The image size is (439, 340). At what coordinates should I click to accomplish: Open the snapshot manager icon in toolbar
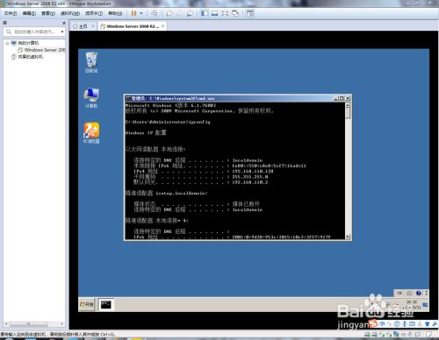click(x=190, y=13)
